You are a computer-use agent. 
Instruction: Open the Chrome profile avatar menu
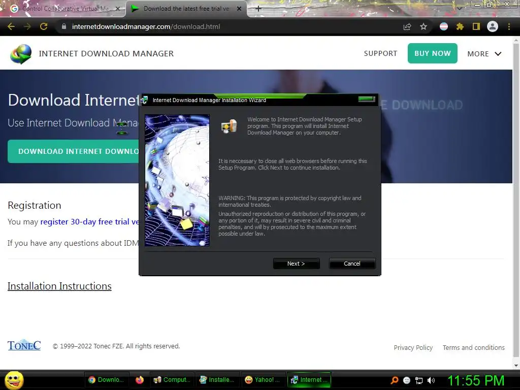493,26
